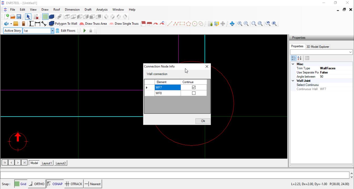The image size is (354, 189).
Task: Toggle Grid snap in status bar
Action: [x=21, y=184]
